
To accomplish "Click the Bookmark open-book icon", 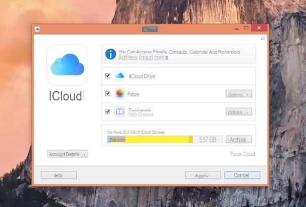I will 120,112.
